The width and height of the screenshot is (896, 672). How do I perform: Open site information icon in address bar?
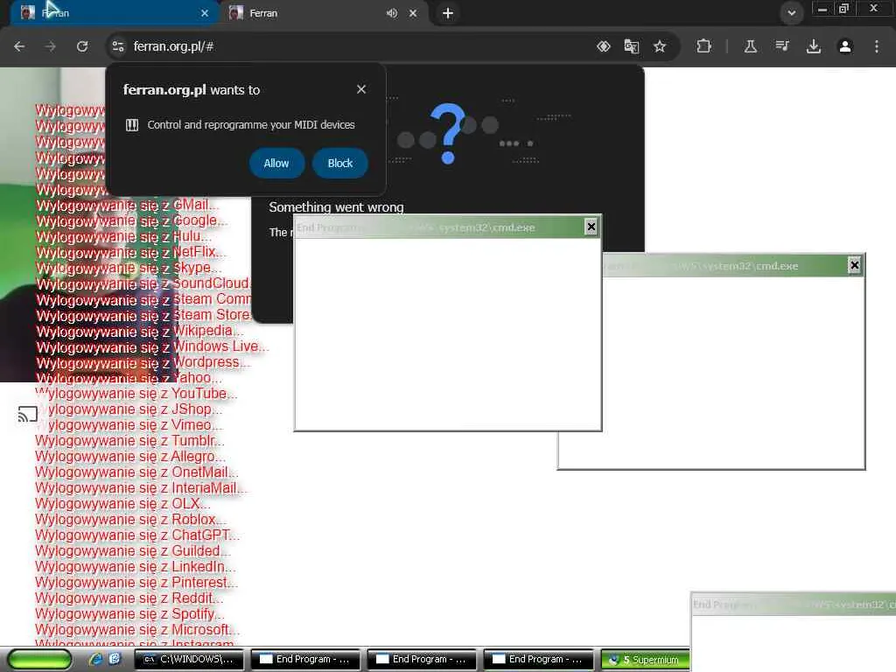(x=118, y=46)
